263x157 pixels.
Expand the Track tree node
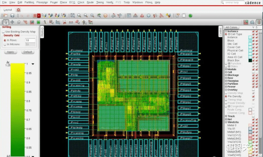click(226, 116)
